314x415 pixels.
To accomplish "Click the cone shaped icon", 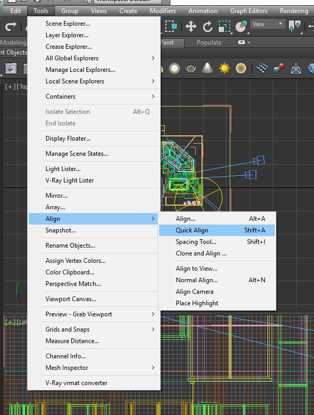I will [x=208, y=68].
